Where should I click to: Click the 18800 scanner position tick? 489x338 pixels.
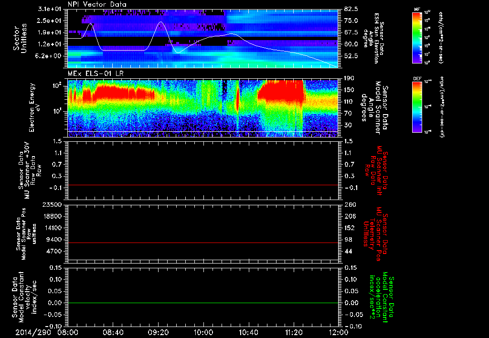(x=53, y=216)
